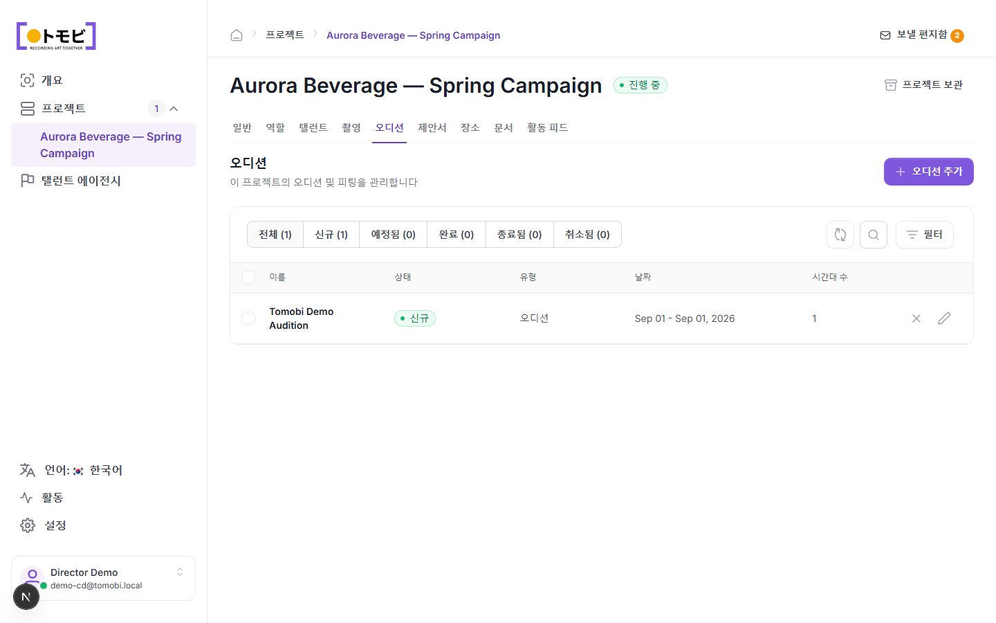Click Sep 01 - Sep 01, 2026 date cell
Image resolution: width=996 pixels, height=623 pixels.
(685, 318)
